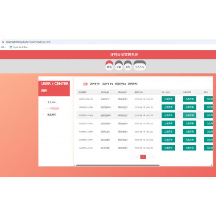216x216 pixels.
Task: Click the site info icon in address bar
Action: tap(3, 42)
